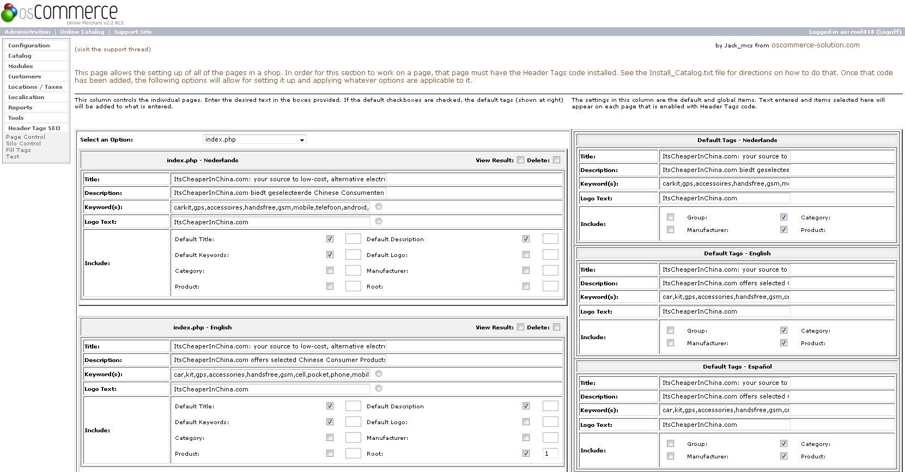Screen dimensions: 905x472
Task: Select Logo Text radio in index.php English
Action: pyautogui.click(x=379, y=388)
